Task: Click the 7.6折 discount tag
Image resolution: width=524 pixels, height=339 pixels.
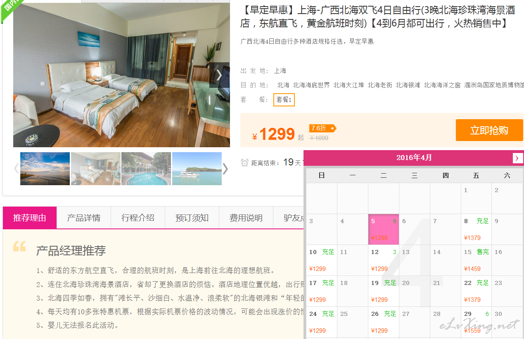Action: pos(322,128)
